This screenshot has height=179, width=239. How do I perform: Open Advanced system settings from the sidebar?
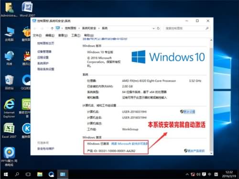coord(46,69)
